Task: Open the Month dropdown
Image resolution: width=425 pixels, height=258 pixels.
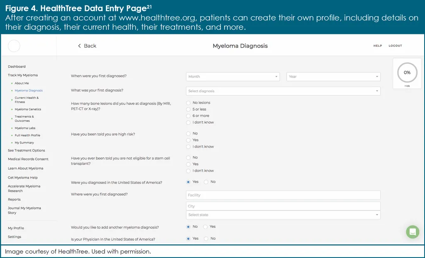Action: [x=233, y=77]
